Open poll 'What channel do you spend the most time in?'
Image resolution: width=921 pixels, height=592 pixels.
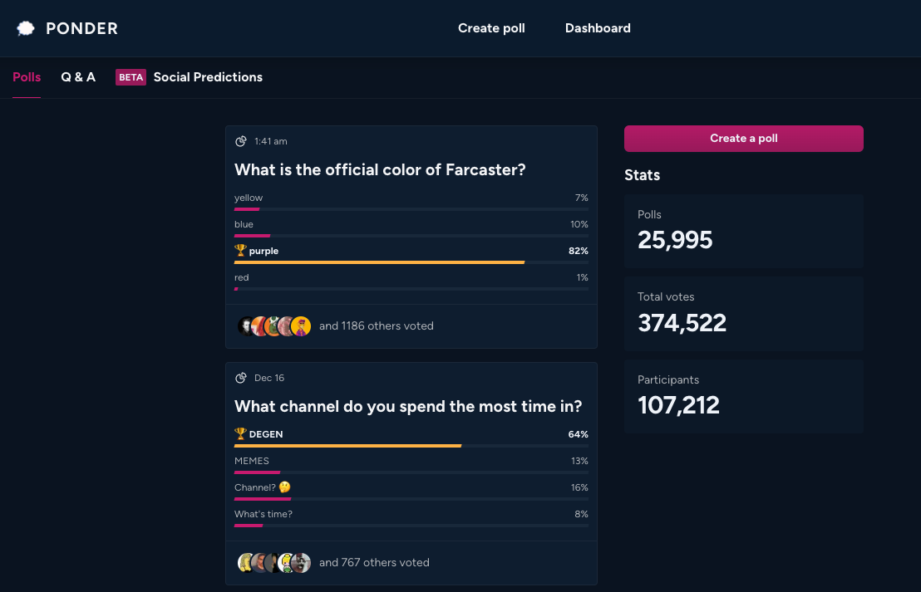tap(408, 406)
